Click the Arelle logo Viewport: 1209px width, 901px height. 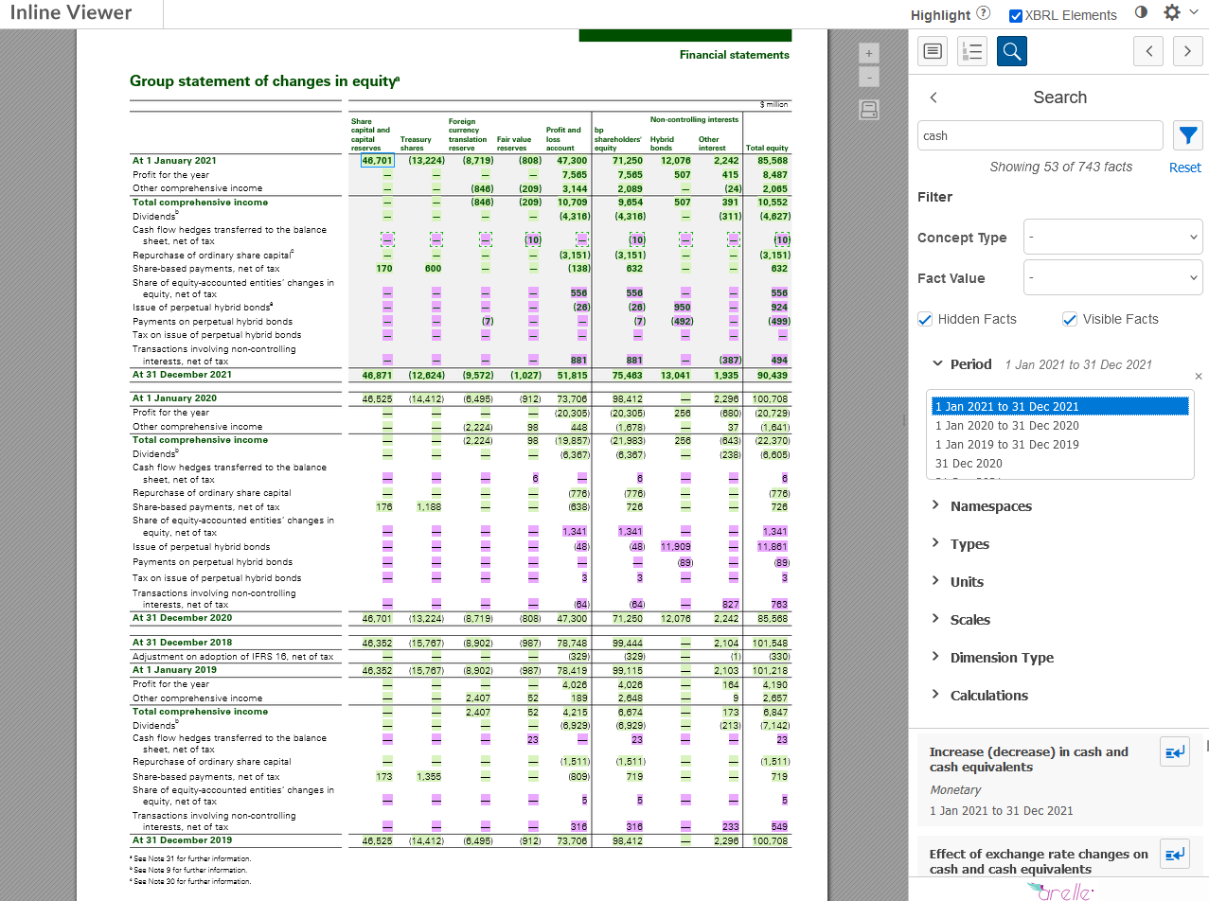pyautogui.click(x=1059, y=892)
